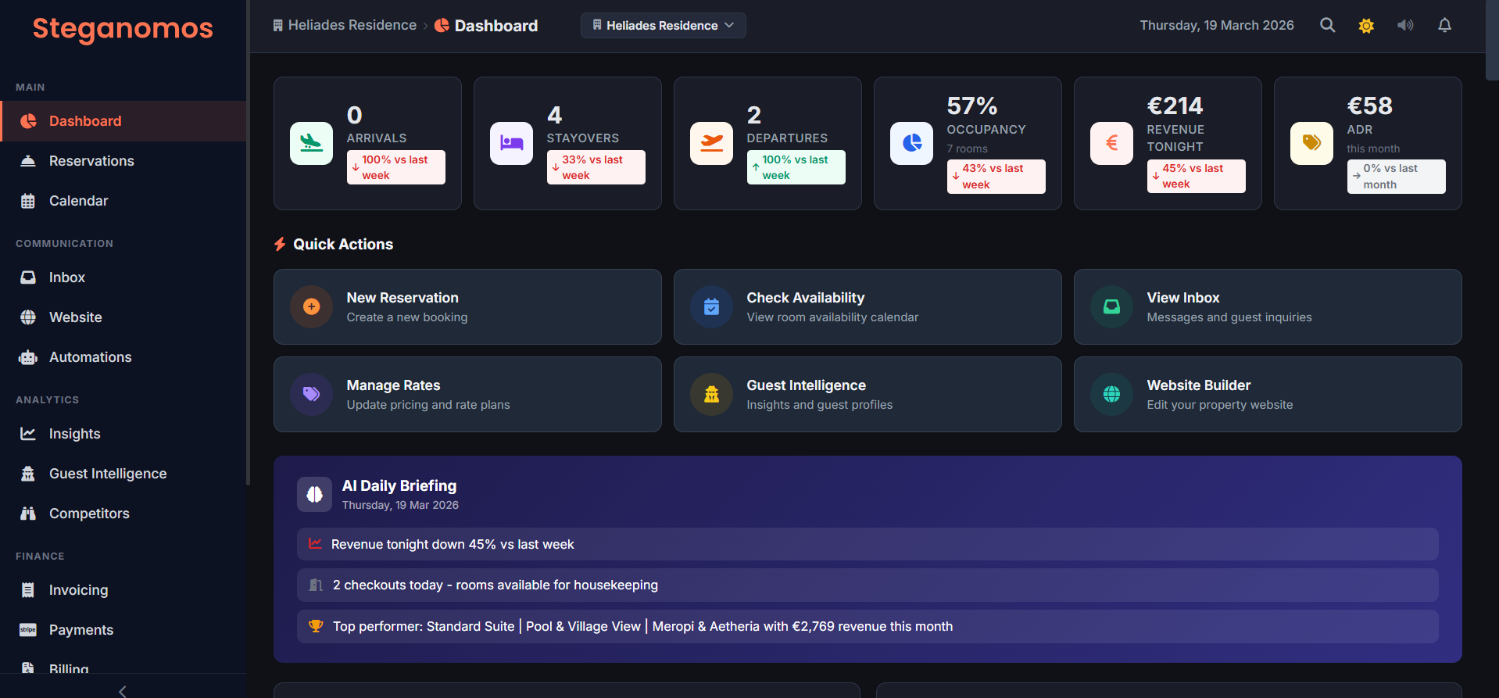Image resolution: width=1499 pixels, height=698 pixels.
Task: Open Guest Intelligence quick action card
Action: coord(868,395)
